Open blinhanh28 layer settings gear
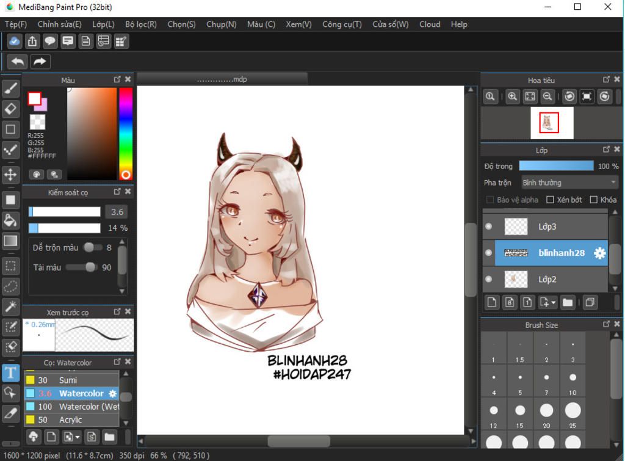625x461 pixels. click(x=599, y=253)
